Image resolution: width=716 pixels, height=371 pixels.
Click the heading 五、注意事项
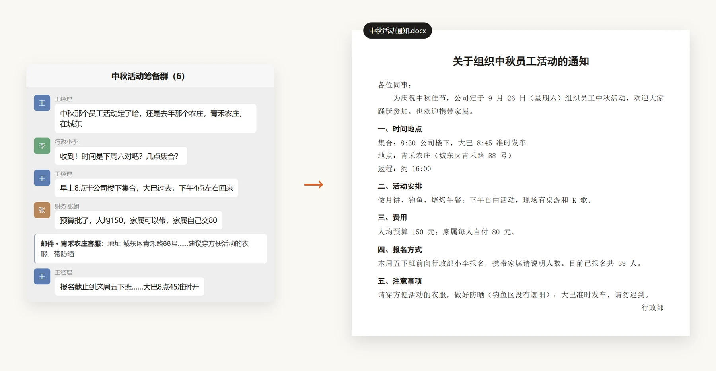[x=400, y=281]
